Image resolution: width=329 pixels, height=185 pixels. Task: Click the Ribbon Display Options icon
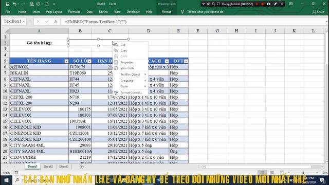pyautogui.click(x=291, y=4)
